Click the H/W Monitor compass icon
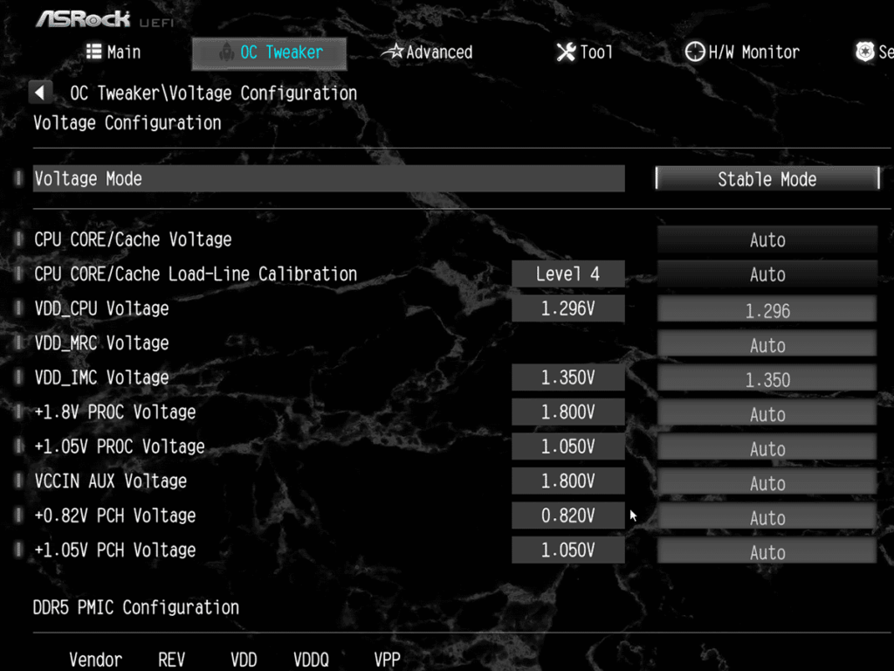The height and width of the screenshot is (671, 894). point(695,52)
